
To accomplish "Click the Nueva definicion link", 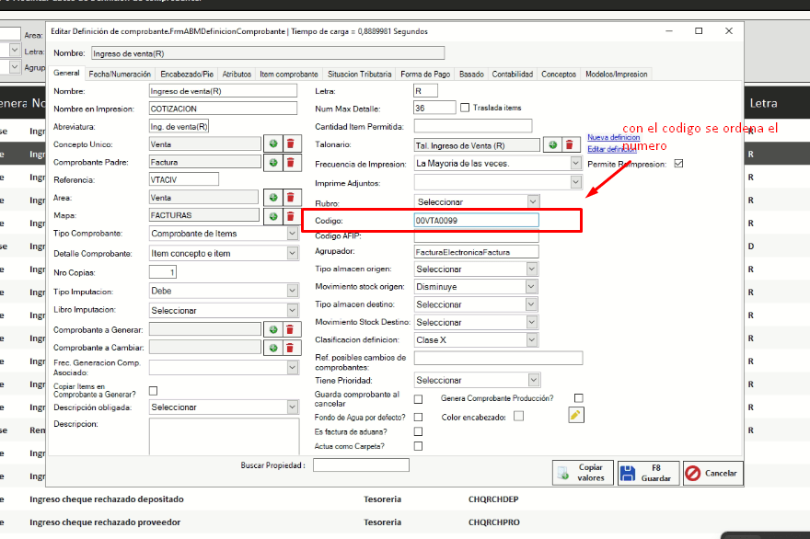I will coord(613,137).
